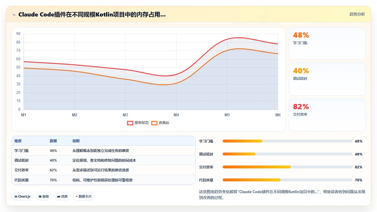
Task: Select the description 结构、可维护性和错误处理的可靠程度
Action: point(102,180)
